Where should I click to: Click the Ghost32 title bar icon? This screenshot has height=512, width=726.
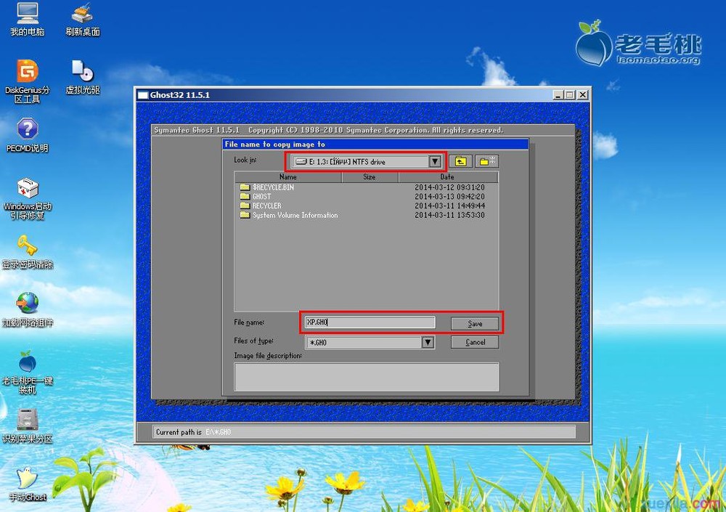(x=143, y=95)
